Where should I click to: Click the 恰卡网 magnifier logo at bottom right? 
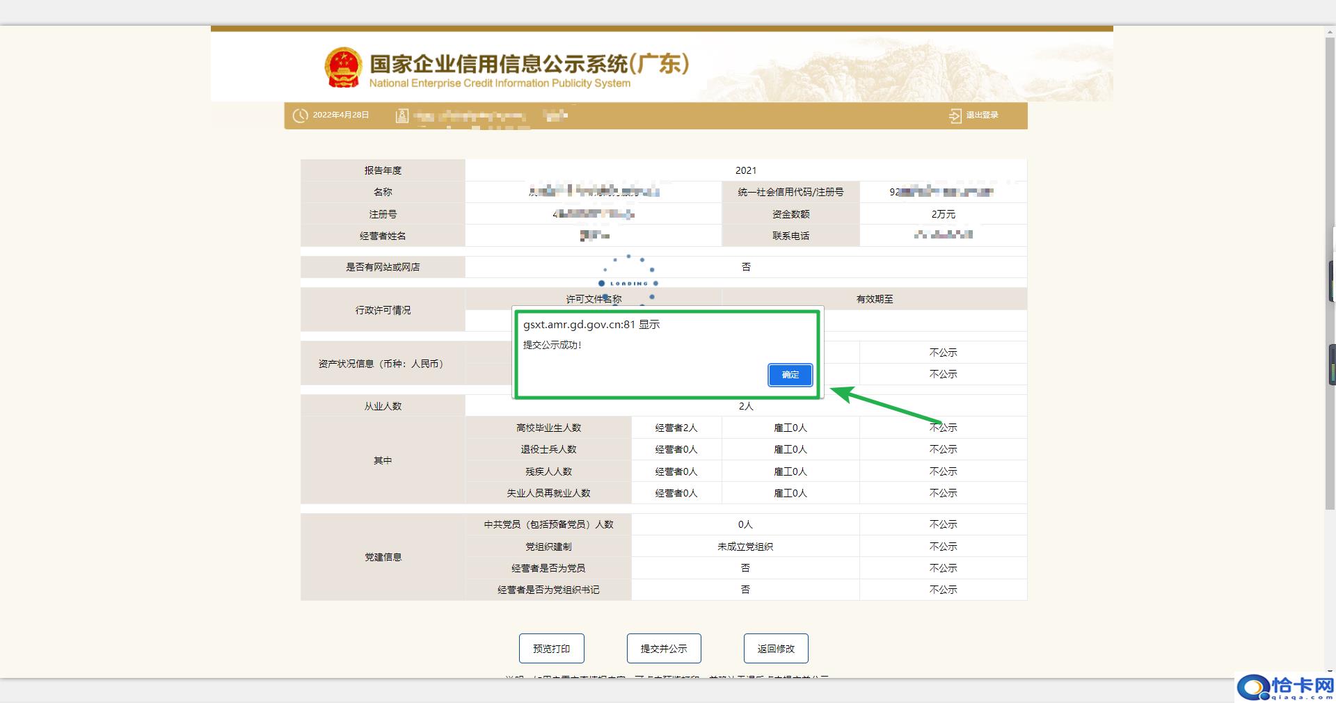(x=1252, y=688)
